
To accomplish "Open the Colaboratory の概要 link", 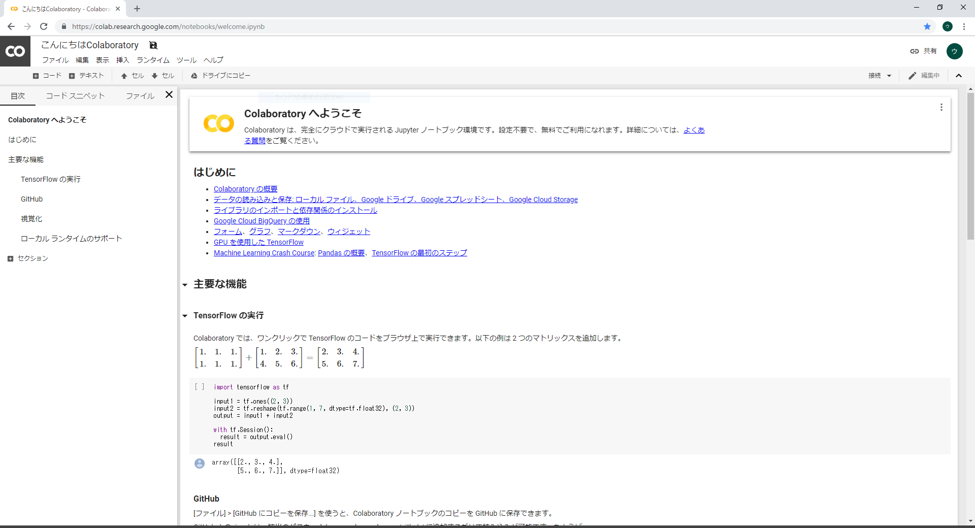I will (245, 188).
